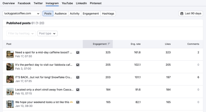Open thumbnail of Valdosta cafe post

[x=10, y=67]
